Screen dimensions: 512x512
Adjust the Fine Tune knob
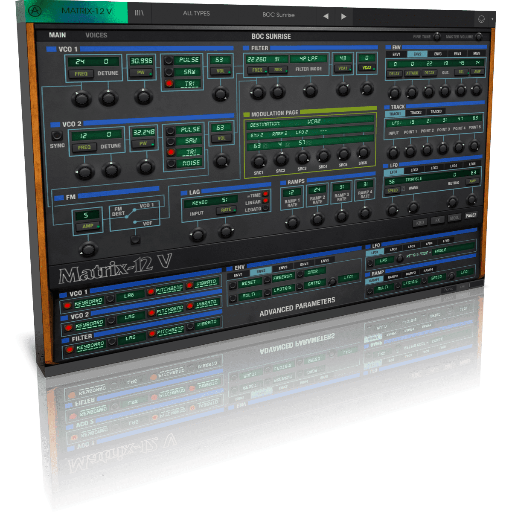pos(437,37)
